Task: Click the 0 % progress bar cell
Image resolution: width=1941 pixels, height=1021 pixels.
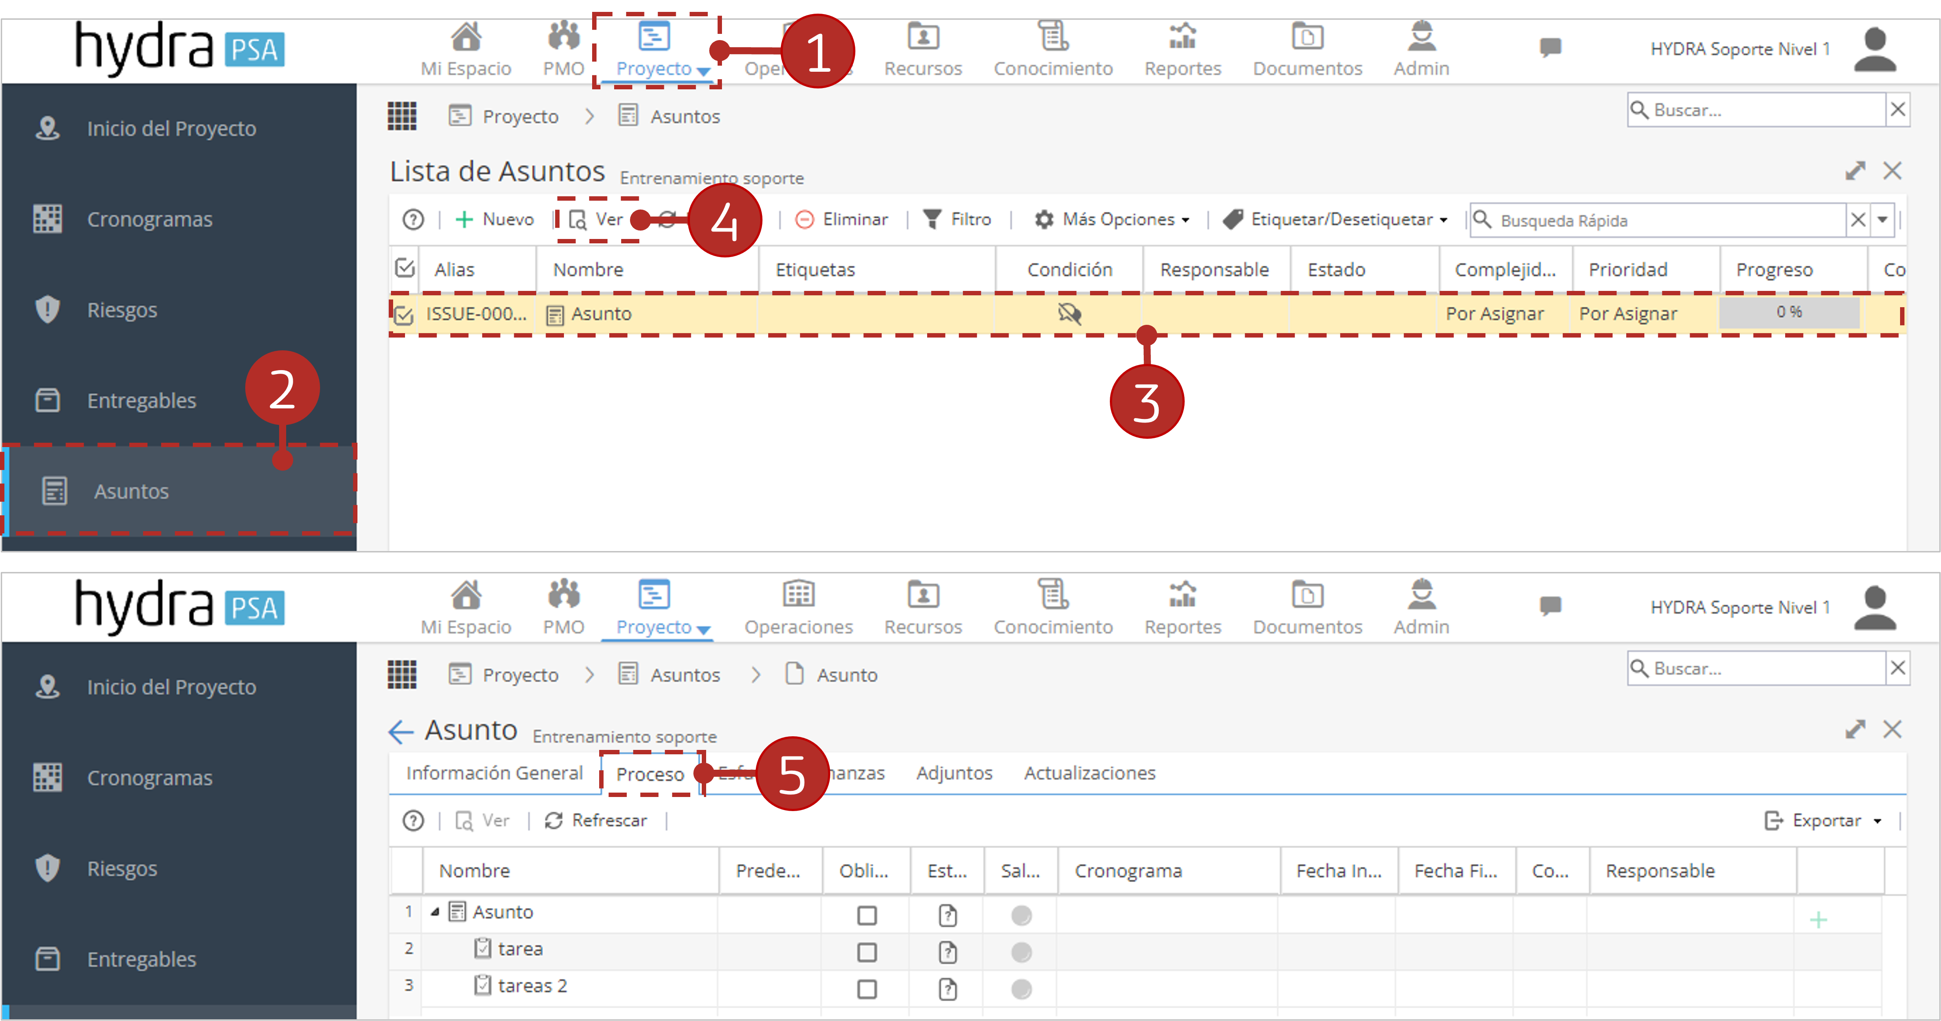Action: (x=1789, y=313)
